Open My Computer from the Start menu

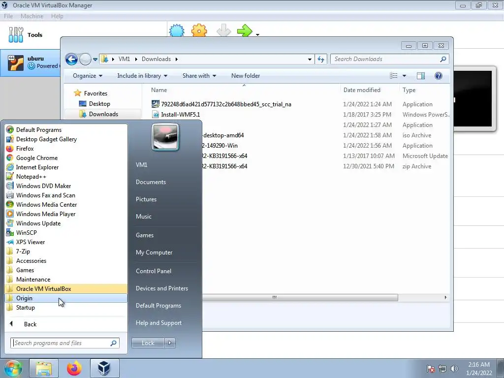pyautogui.click(x=154, y=252)
